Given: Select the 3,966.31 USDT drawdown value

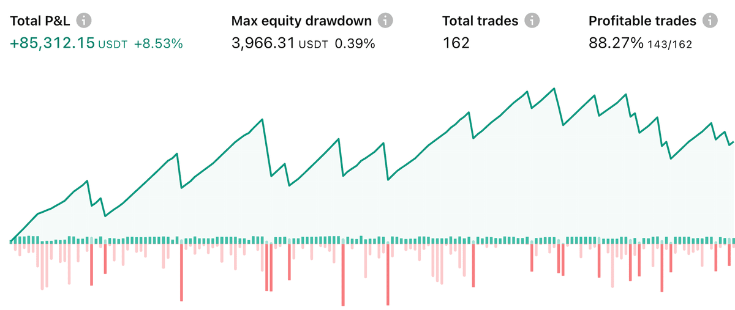Looking at the screenshot, I should 280,44.
